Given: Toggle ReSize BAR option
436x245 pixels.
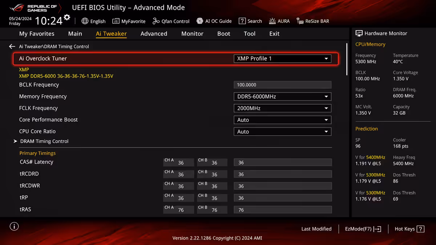Looking at the screenshot, I should point(313,21).
